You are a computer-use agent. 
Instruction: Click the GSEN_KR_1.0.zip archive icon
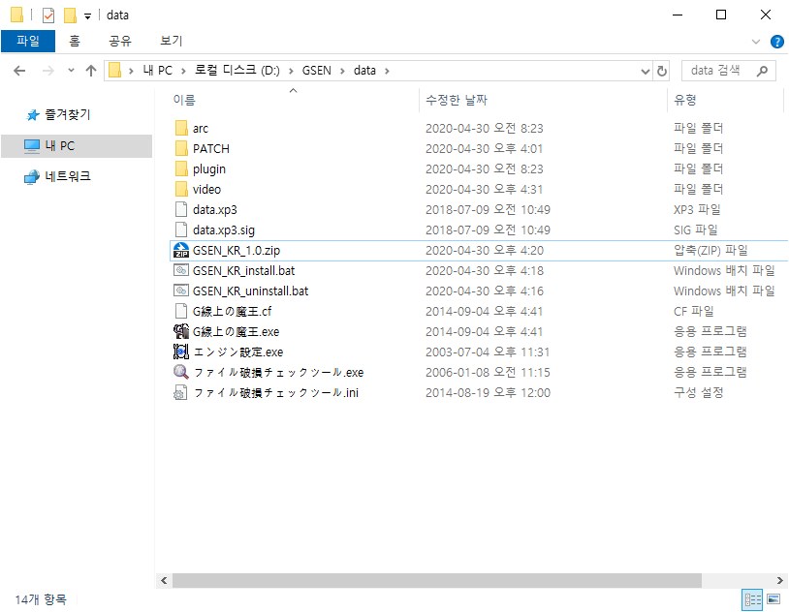(181, 250)
